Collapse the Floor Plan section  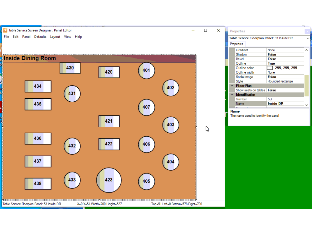(x=232, y=86)
